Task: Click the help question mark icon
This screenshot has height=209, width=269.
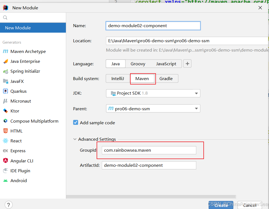Action: (9, 205)
